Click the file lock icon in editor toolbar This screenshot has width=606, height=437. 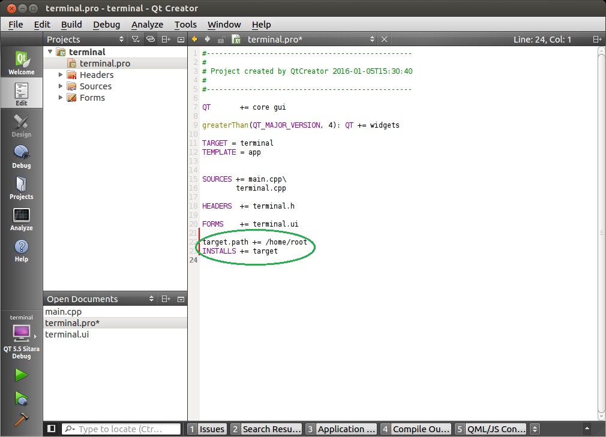[x=221, y=40]
